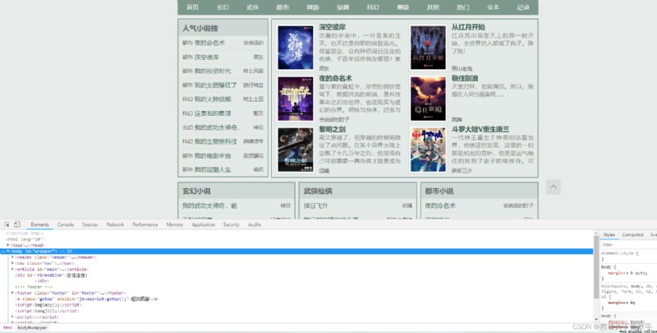Click the back-to-top arrow button on the page

tap(553, 187)
